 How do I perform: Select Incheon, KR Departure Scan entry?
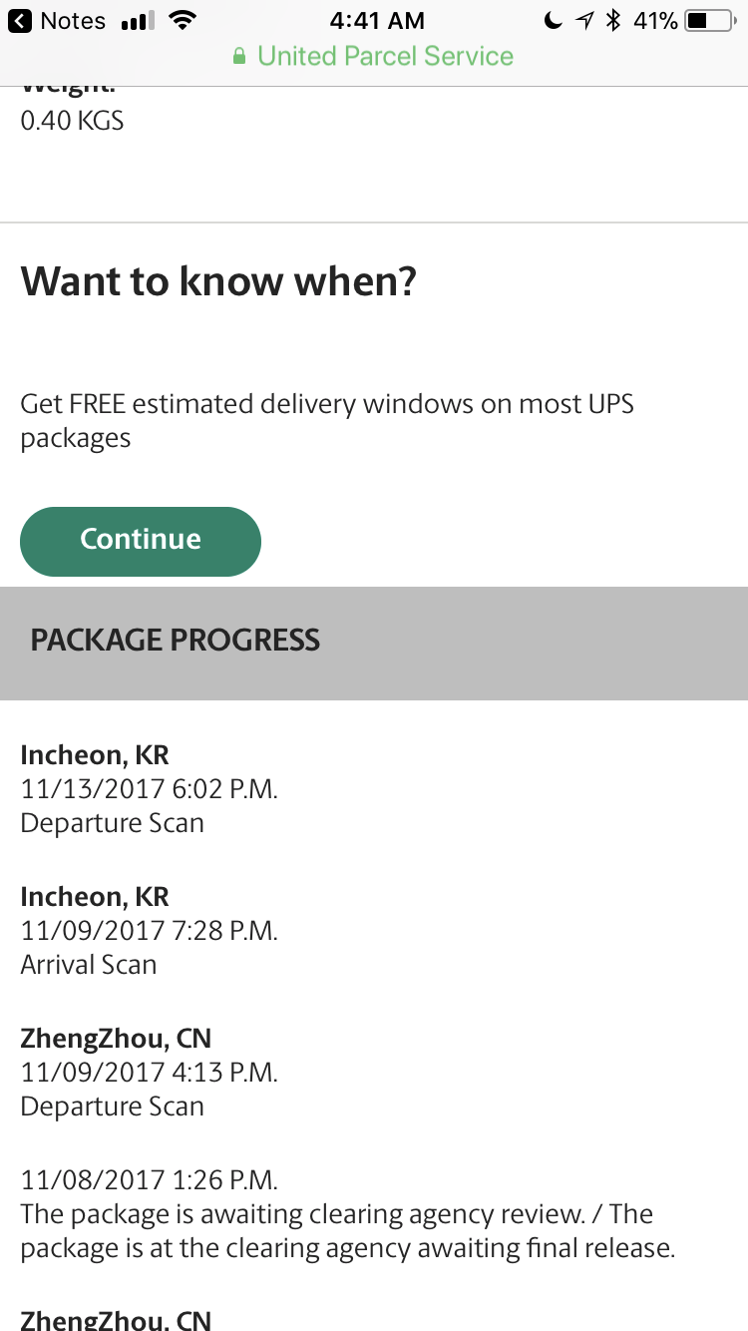click(150, 788)
